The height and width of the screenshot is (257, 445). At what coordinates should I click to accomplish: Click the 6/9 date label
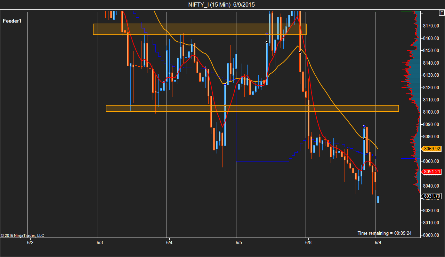378,242
